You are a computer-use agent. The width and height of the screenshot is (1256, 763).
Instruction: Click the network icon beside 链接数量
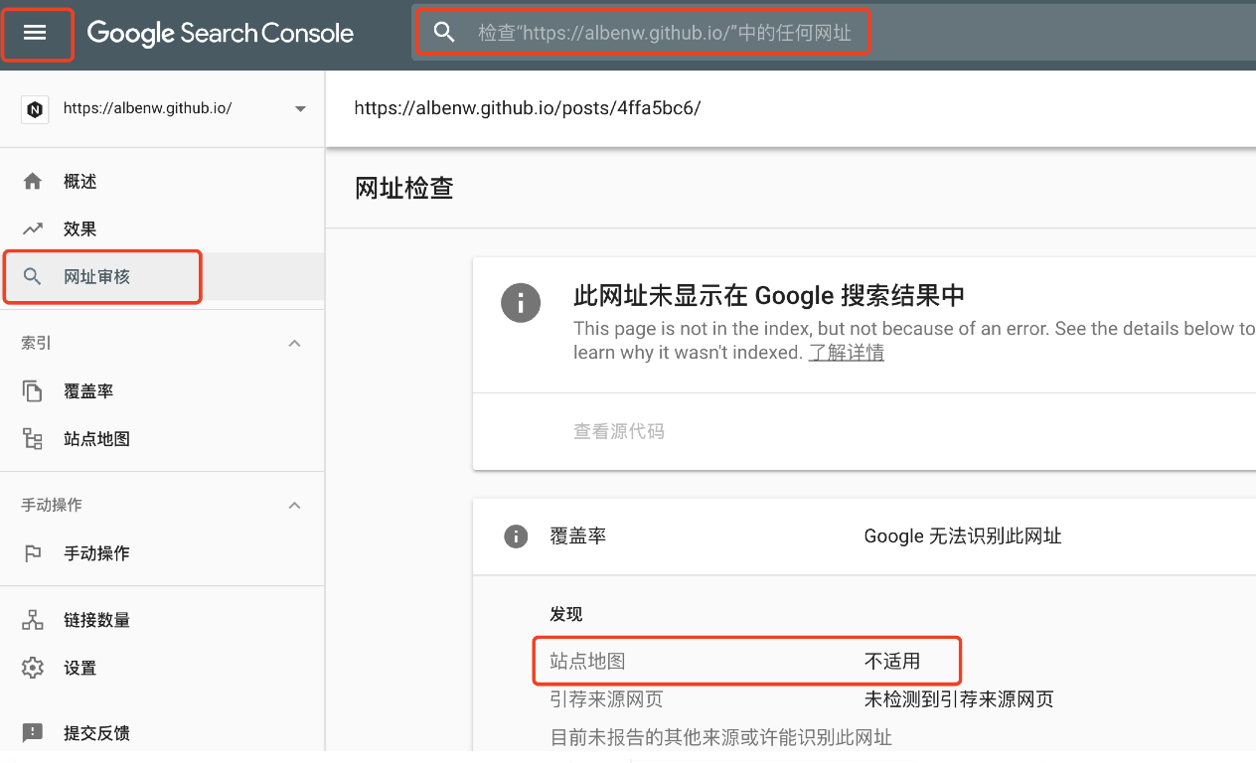[x=33, y=620]
